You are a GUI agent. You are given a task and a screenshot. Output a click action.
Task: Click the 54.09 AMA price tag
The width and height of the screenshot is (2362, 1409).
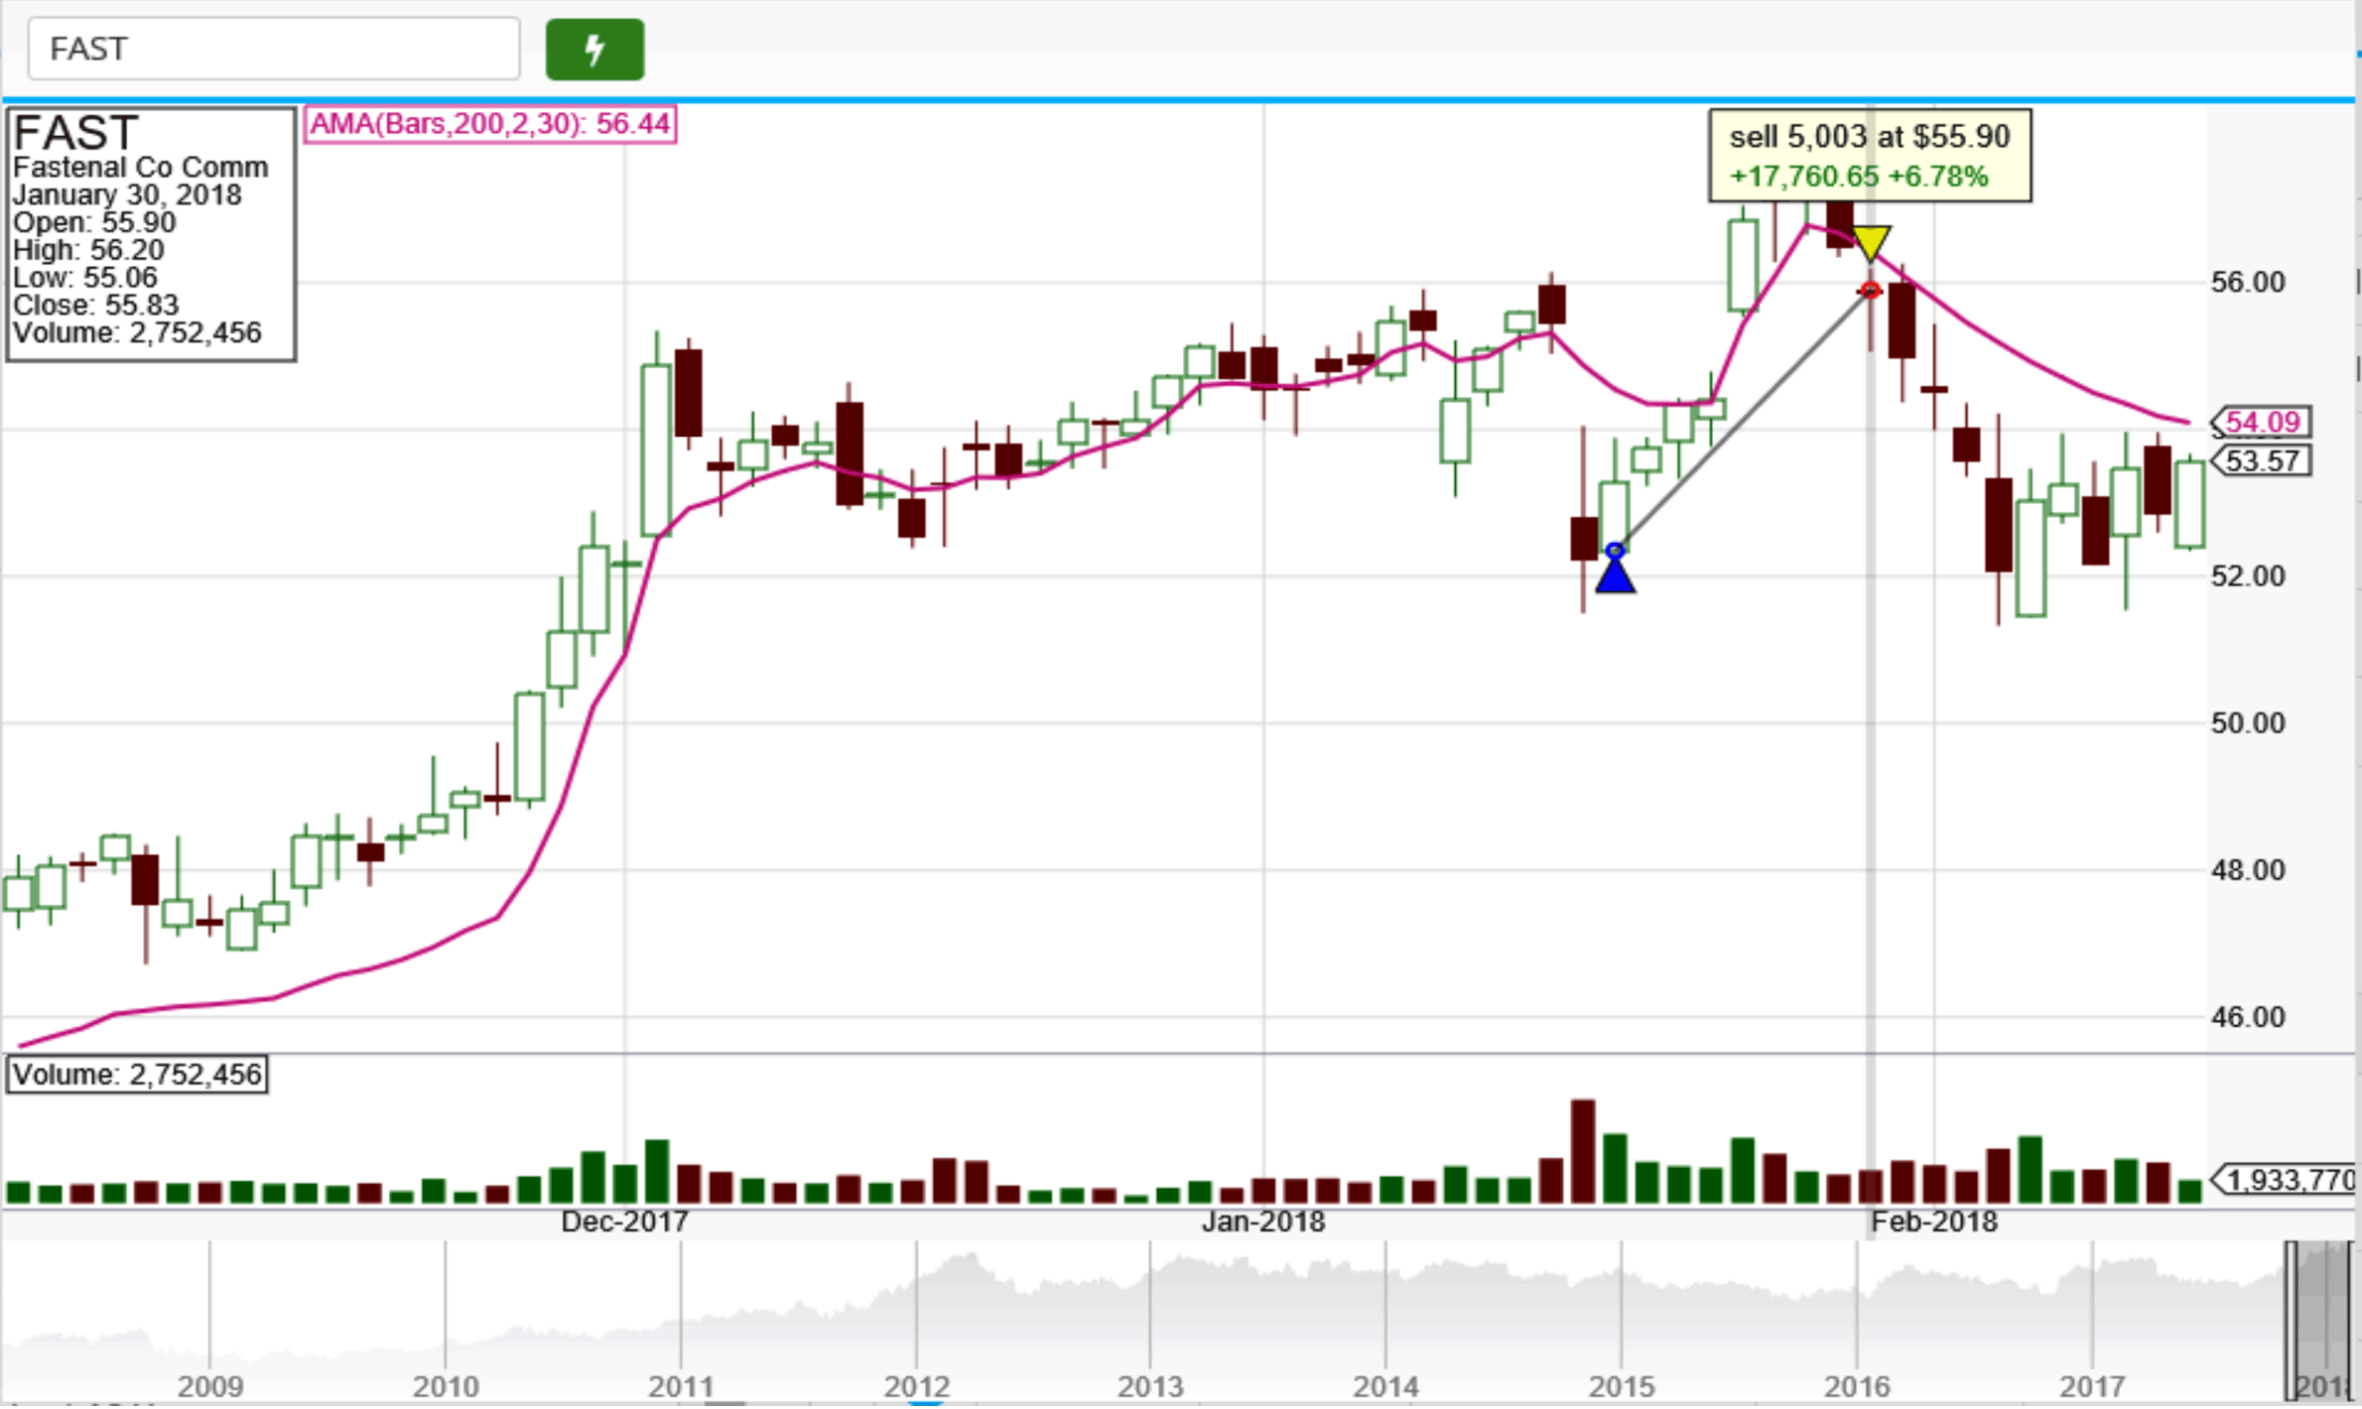click(x=2262, y=423)
